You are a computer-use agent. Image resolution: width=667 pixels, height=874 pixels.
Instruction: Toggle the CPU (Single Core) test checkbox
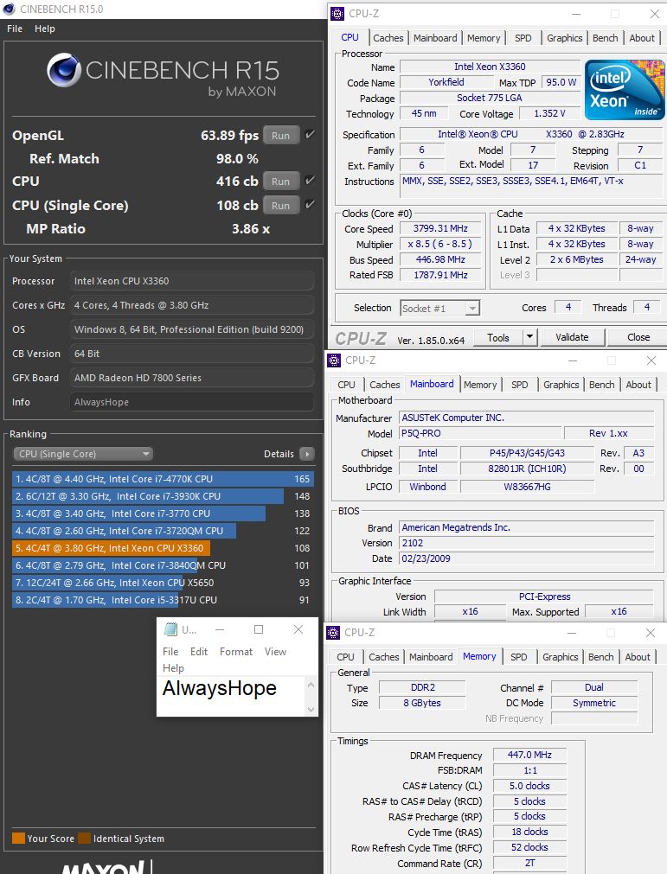[x=310, y=204]
